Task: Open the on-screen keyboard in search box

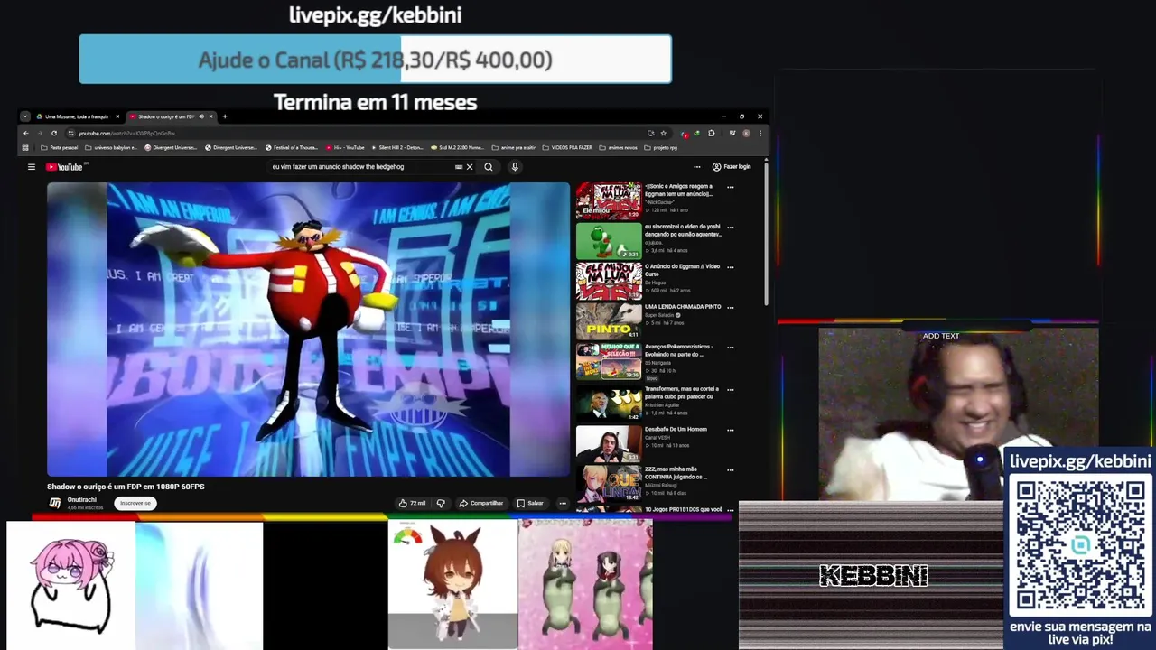Action: [x=459, y=167]
